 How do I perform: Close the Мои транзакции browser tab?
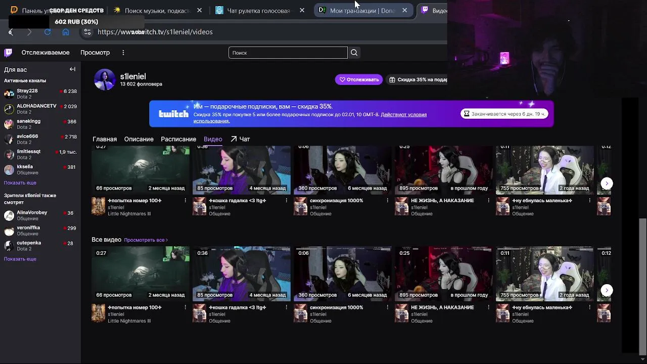point(404,10)
